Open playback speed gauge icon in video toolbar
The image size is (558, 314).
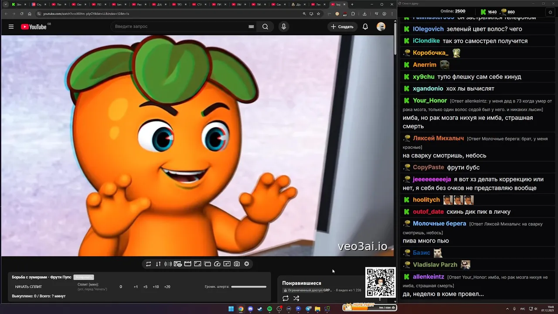[x=218, y=264]
